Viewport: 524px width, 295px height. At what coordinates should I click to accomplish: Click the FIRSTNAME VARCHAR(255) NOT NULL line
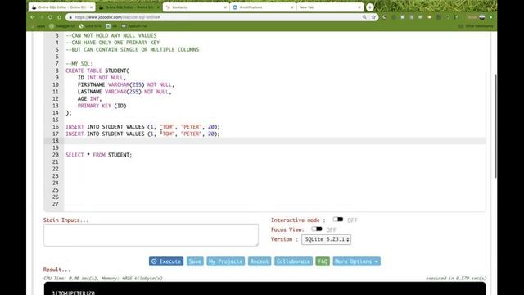[126, 84]
